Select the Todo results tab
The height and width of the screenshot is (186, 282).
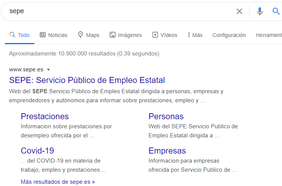click(20, 35)
